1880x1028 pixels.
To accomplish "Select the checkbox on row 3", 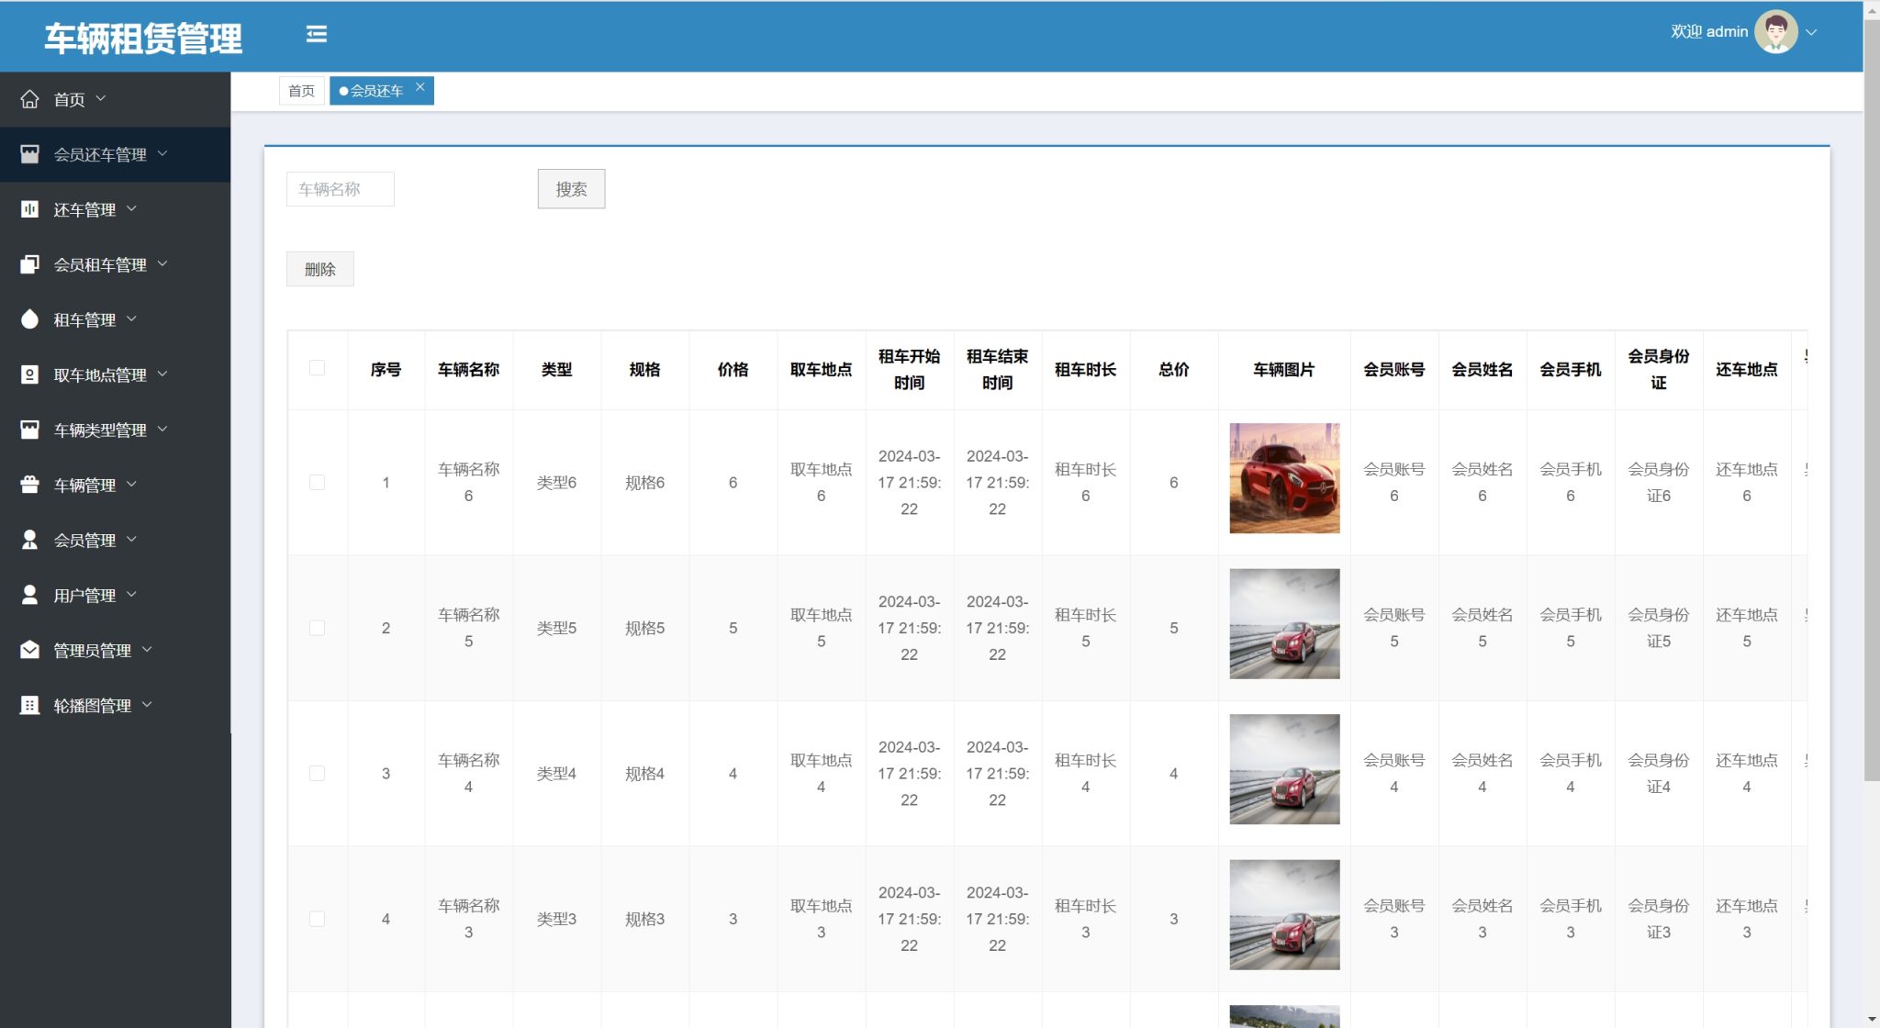I will pyautogui.click(x=317, y=773).
